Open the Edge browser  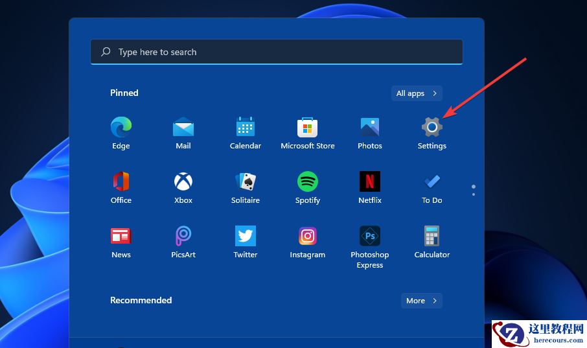[x=121, y=133]
